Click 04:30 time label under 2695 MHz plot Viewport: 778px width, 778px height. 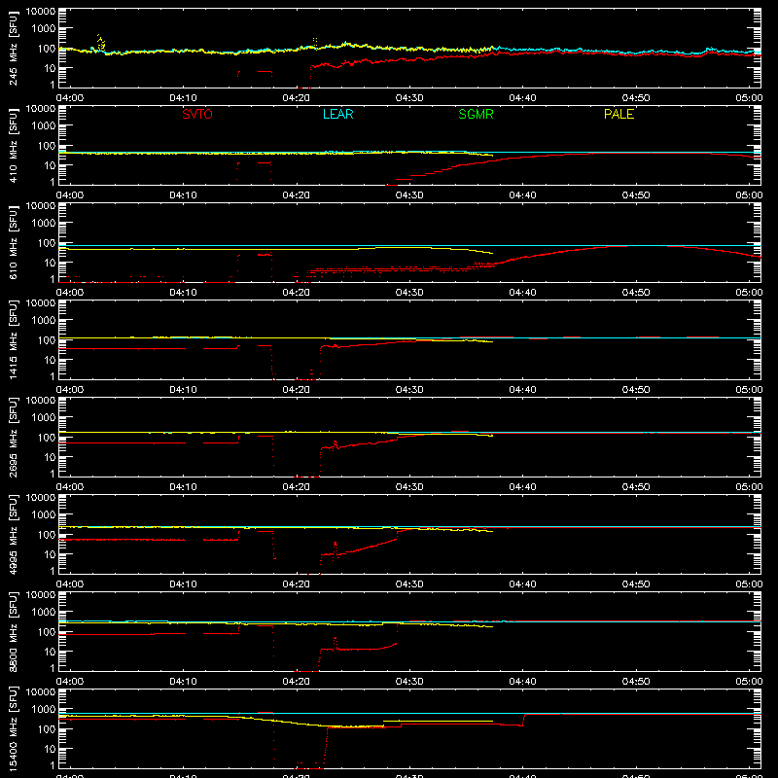pyautogui.click(x=409, y=487)
